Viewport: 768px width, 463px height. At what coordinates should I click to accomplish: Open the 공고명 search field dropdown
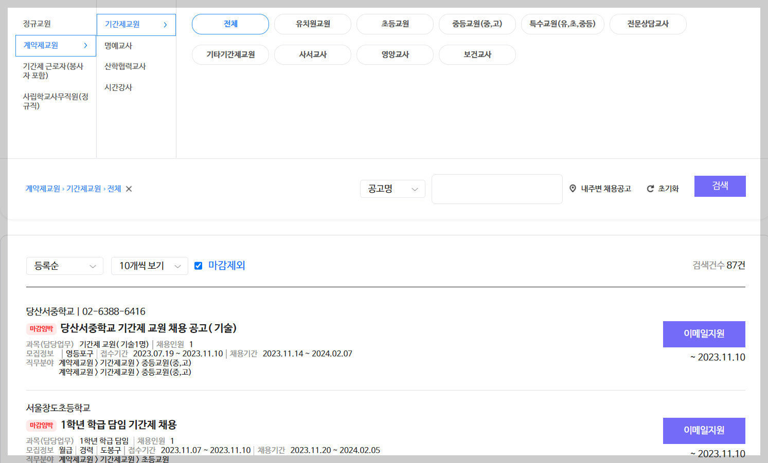pyautogui.click(x=392, y=189)
